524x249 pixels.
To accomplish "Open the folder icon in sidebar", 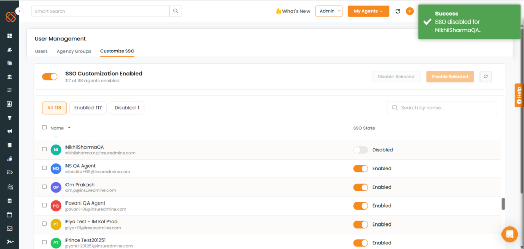I will pos(9,173).
